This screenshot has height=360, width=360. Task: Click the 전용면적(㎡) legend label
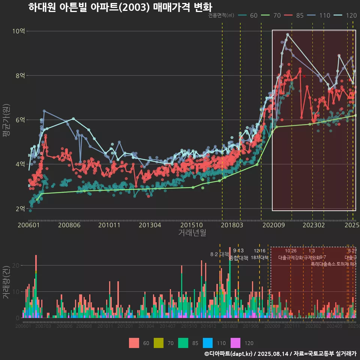coord(221,15)
